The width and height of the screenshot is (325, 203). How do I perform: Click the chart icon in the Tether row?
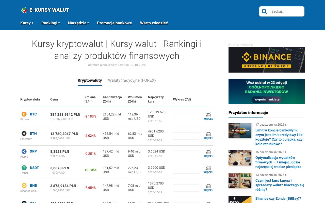point(208,168)
